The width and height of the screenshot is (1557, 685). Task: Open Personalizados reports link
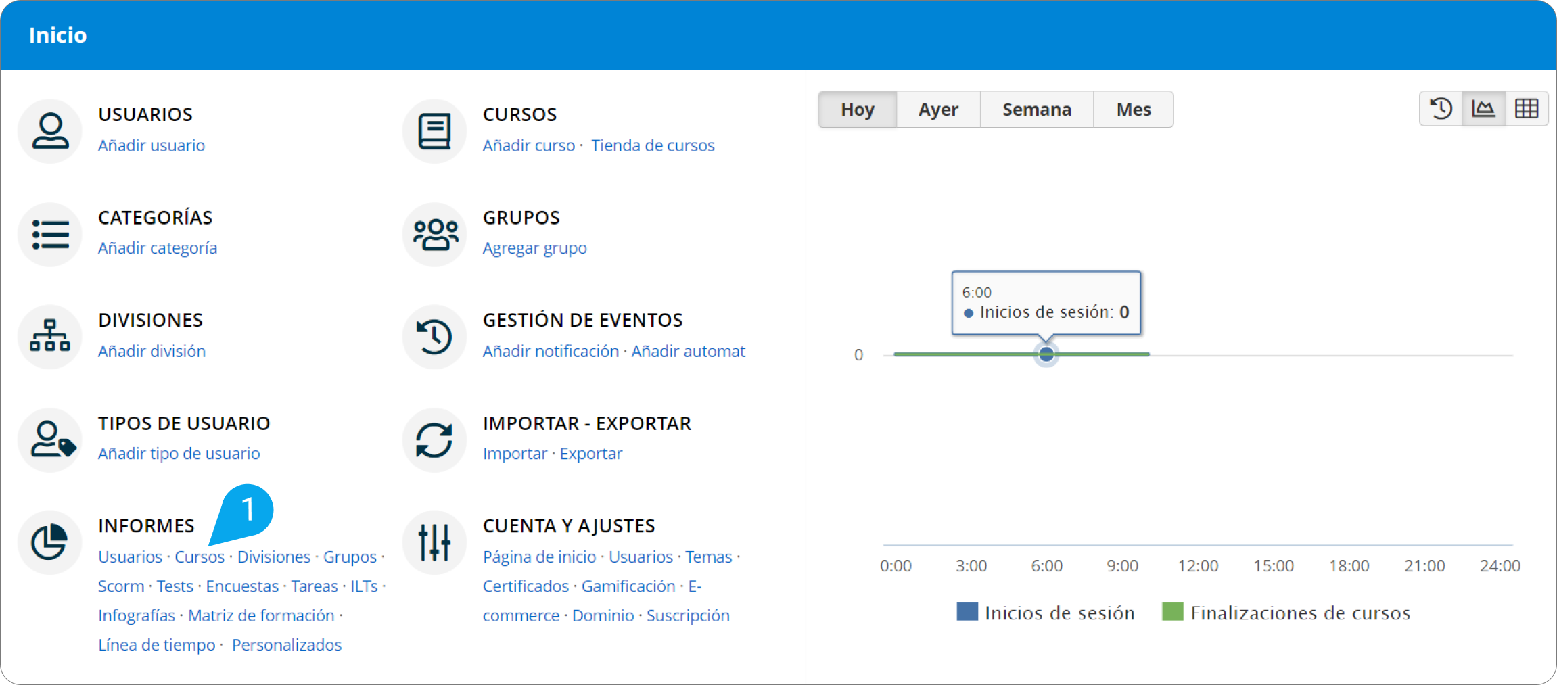[287, 645]
